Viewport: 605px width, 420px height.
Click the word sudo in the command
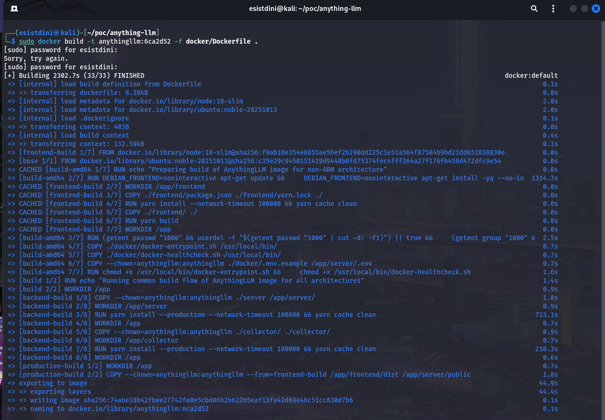[x=27, y=41]
